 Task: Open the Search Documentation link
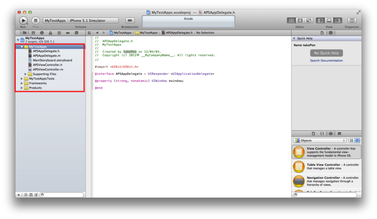coord(326,61)
